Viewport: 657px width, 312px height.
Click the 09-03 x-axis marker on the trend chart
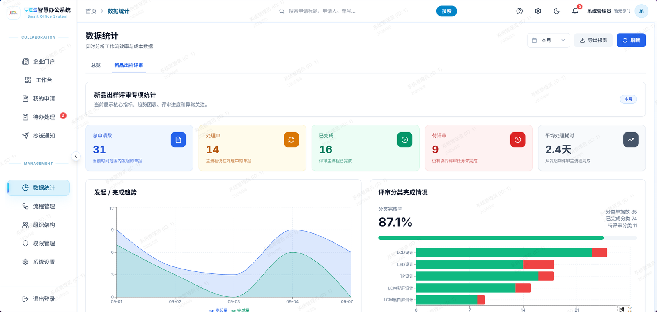coord(234,302)
